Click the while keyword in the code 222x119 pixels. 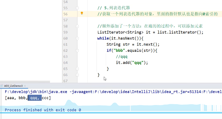(x=103, y=38)
